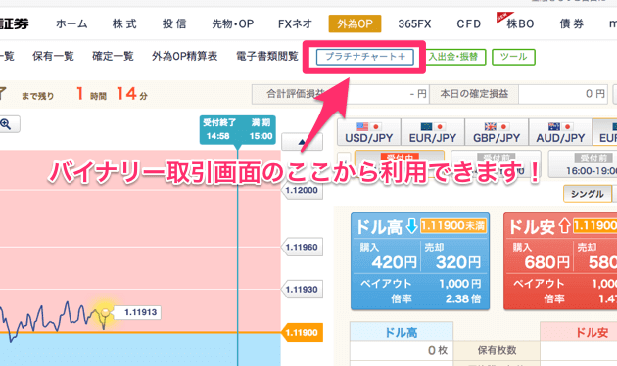Click the GBP/JPY flag icons
Viewport: 617px width, 366px height.
pyautogui.click(x=497, y=126)
